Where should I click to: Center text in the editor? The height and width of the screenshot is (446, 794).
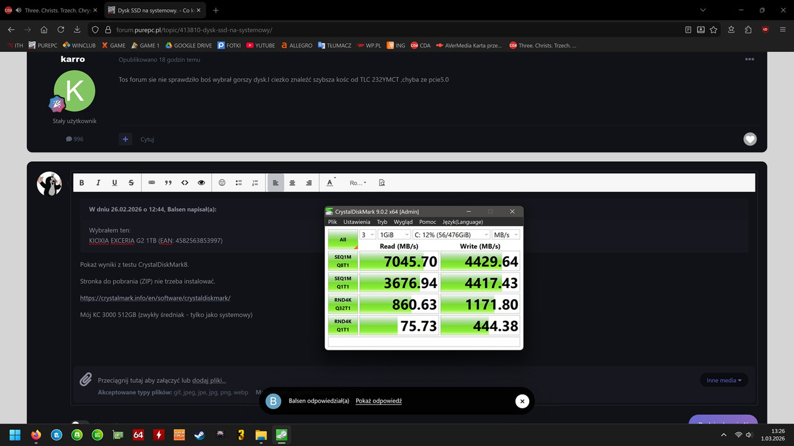tap(292, 183)
